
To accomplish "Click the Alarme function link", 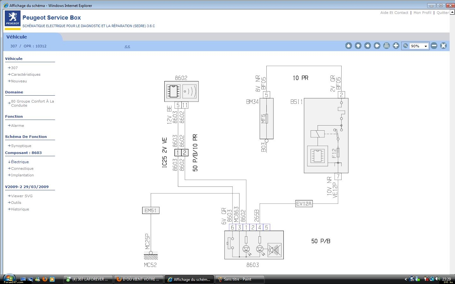I will [17, 126].
